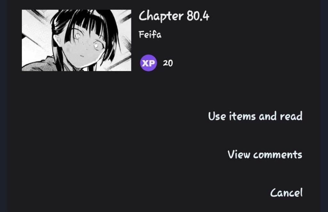
Task: Click the purple XP badge icon
Action: (x=148, y=63)
